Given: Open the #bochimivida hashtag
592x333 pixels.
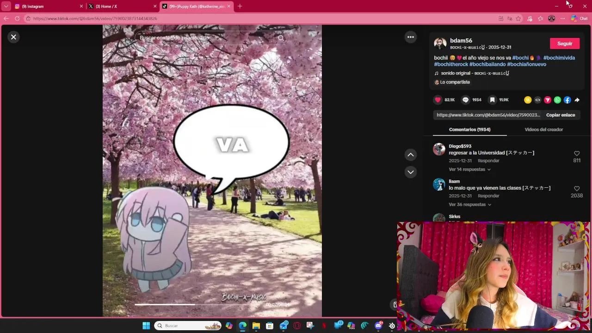Looking at the screenshot, I should [x=559, y=58].
